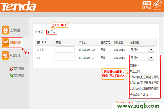Select the 开启 radio button
164x109 pixels.
pos(48,32)
